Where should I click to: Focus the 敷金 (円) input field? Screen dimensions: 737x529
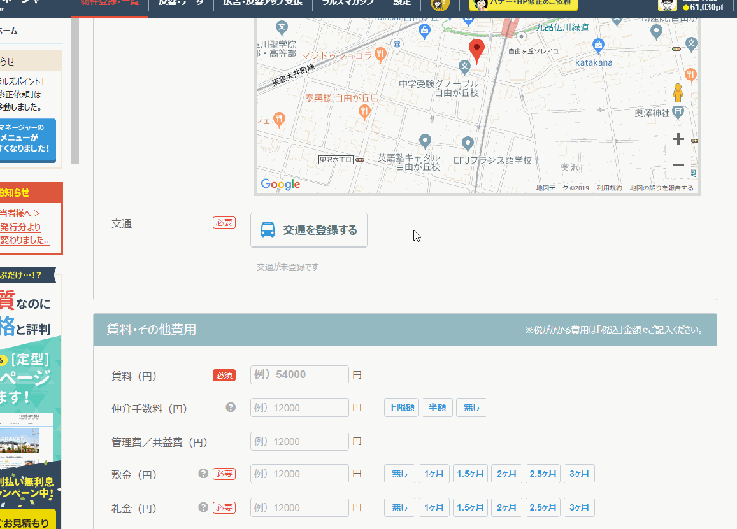tap(299, 474)
